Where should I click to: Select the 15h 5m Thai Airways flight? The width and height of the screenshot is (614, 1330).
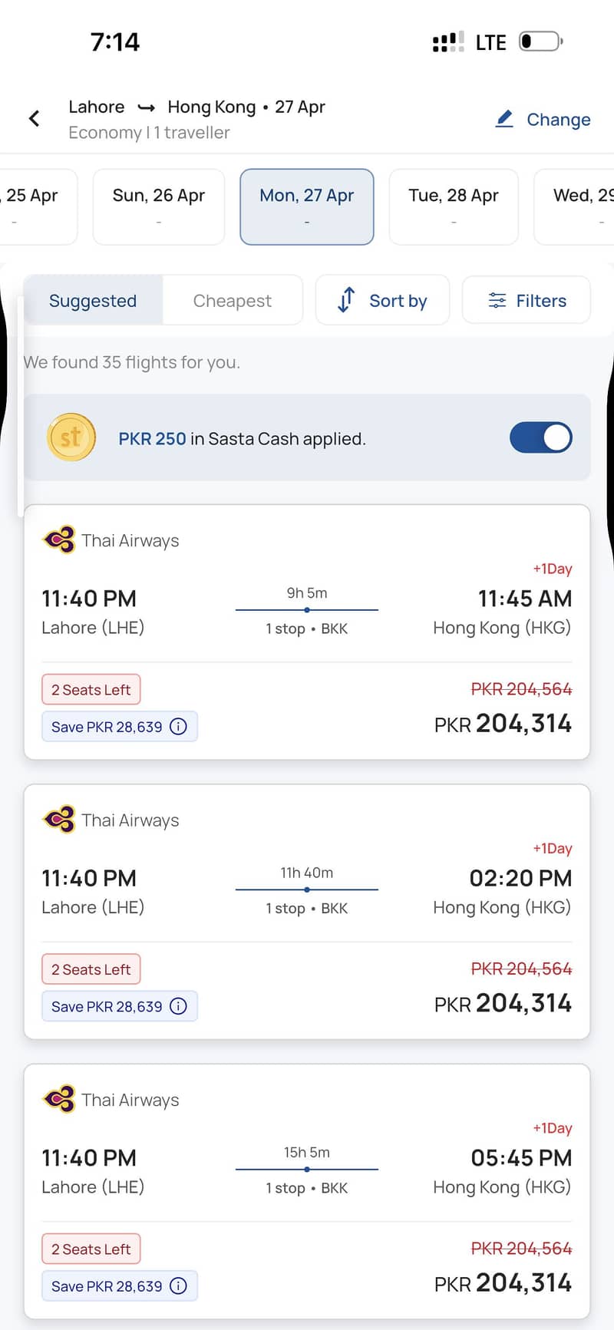click(307, 1191)
